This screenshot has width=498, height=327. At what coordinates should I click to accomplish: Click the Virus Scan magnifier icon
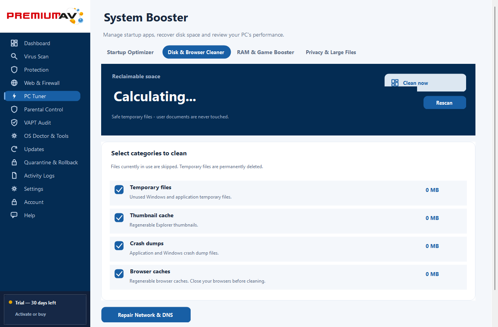14,56
